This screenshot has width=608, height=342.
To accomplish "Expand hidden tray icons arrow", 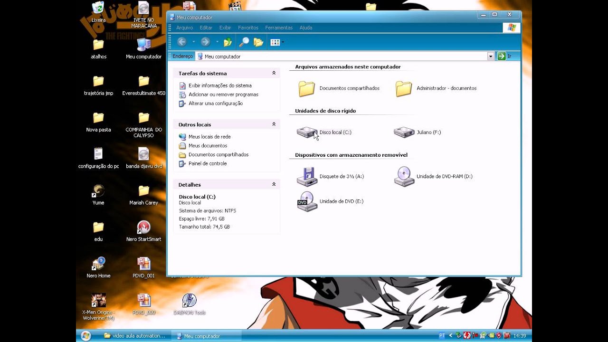I will coord(451,336).
